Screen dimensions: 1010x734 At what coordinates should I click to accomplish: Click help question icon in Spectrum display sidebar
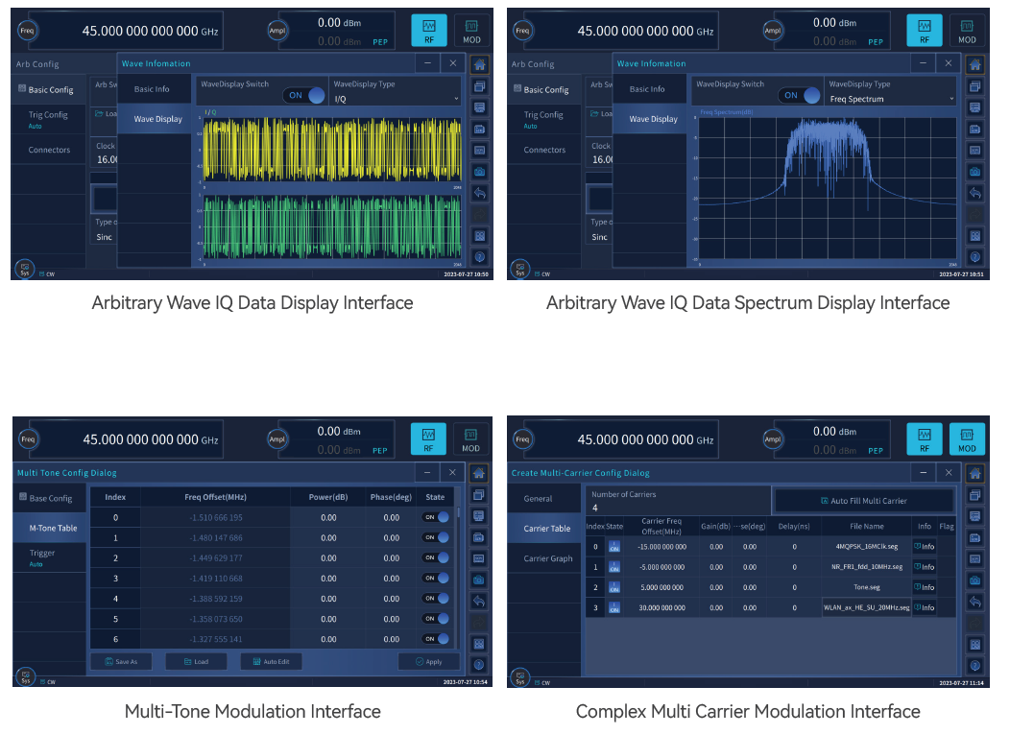pyautogui.click(x=975, y=257)
